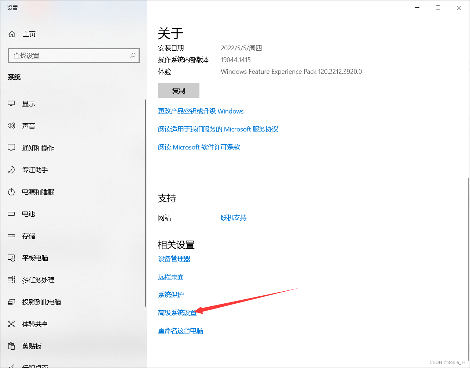Screen dimensions: 470x368
Task: Click the Windows Feature Experience Pack value
Action: pos(291,72)
